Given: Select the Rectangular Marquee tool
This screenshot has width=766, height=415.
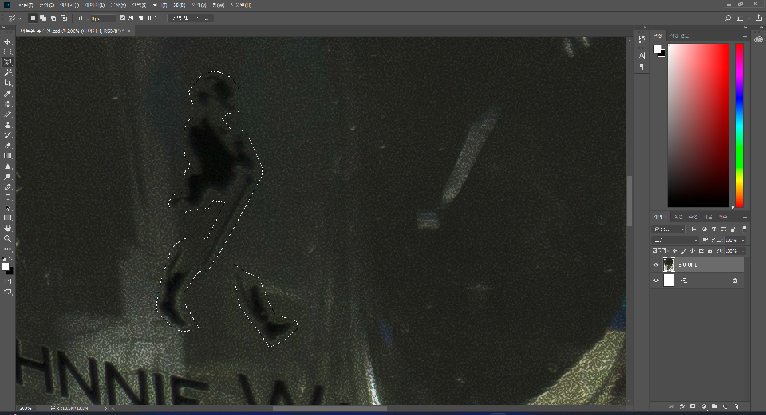Looking at the screenshot, I should pyautogui.click(x=8, y=52).
